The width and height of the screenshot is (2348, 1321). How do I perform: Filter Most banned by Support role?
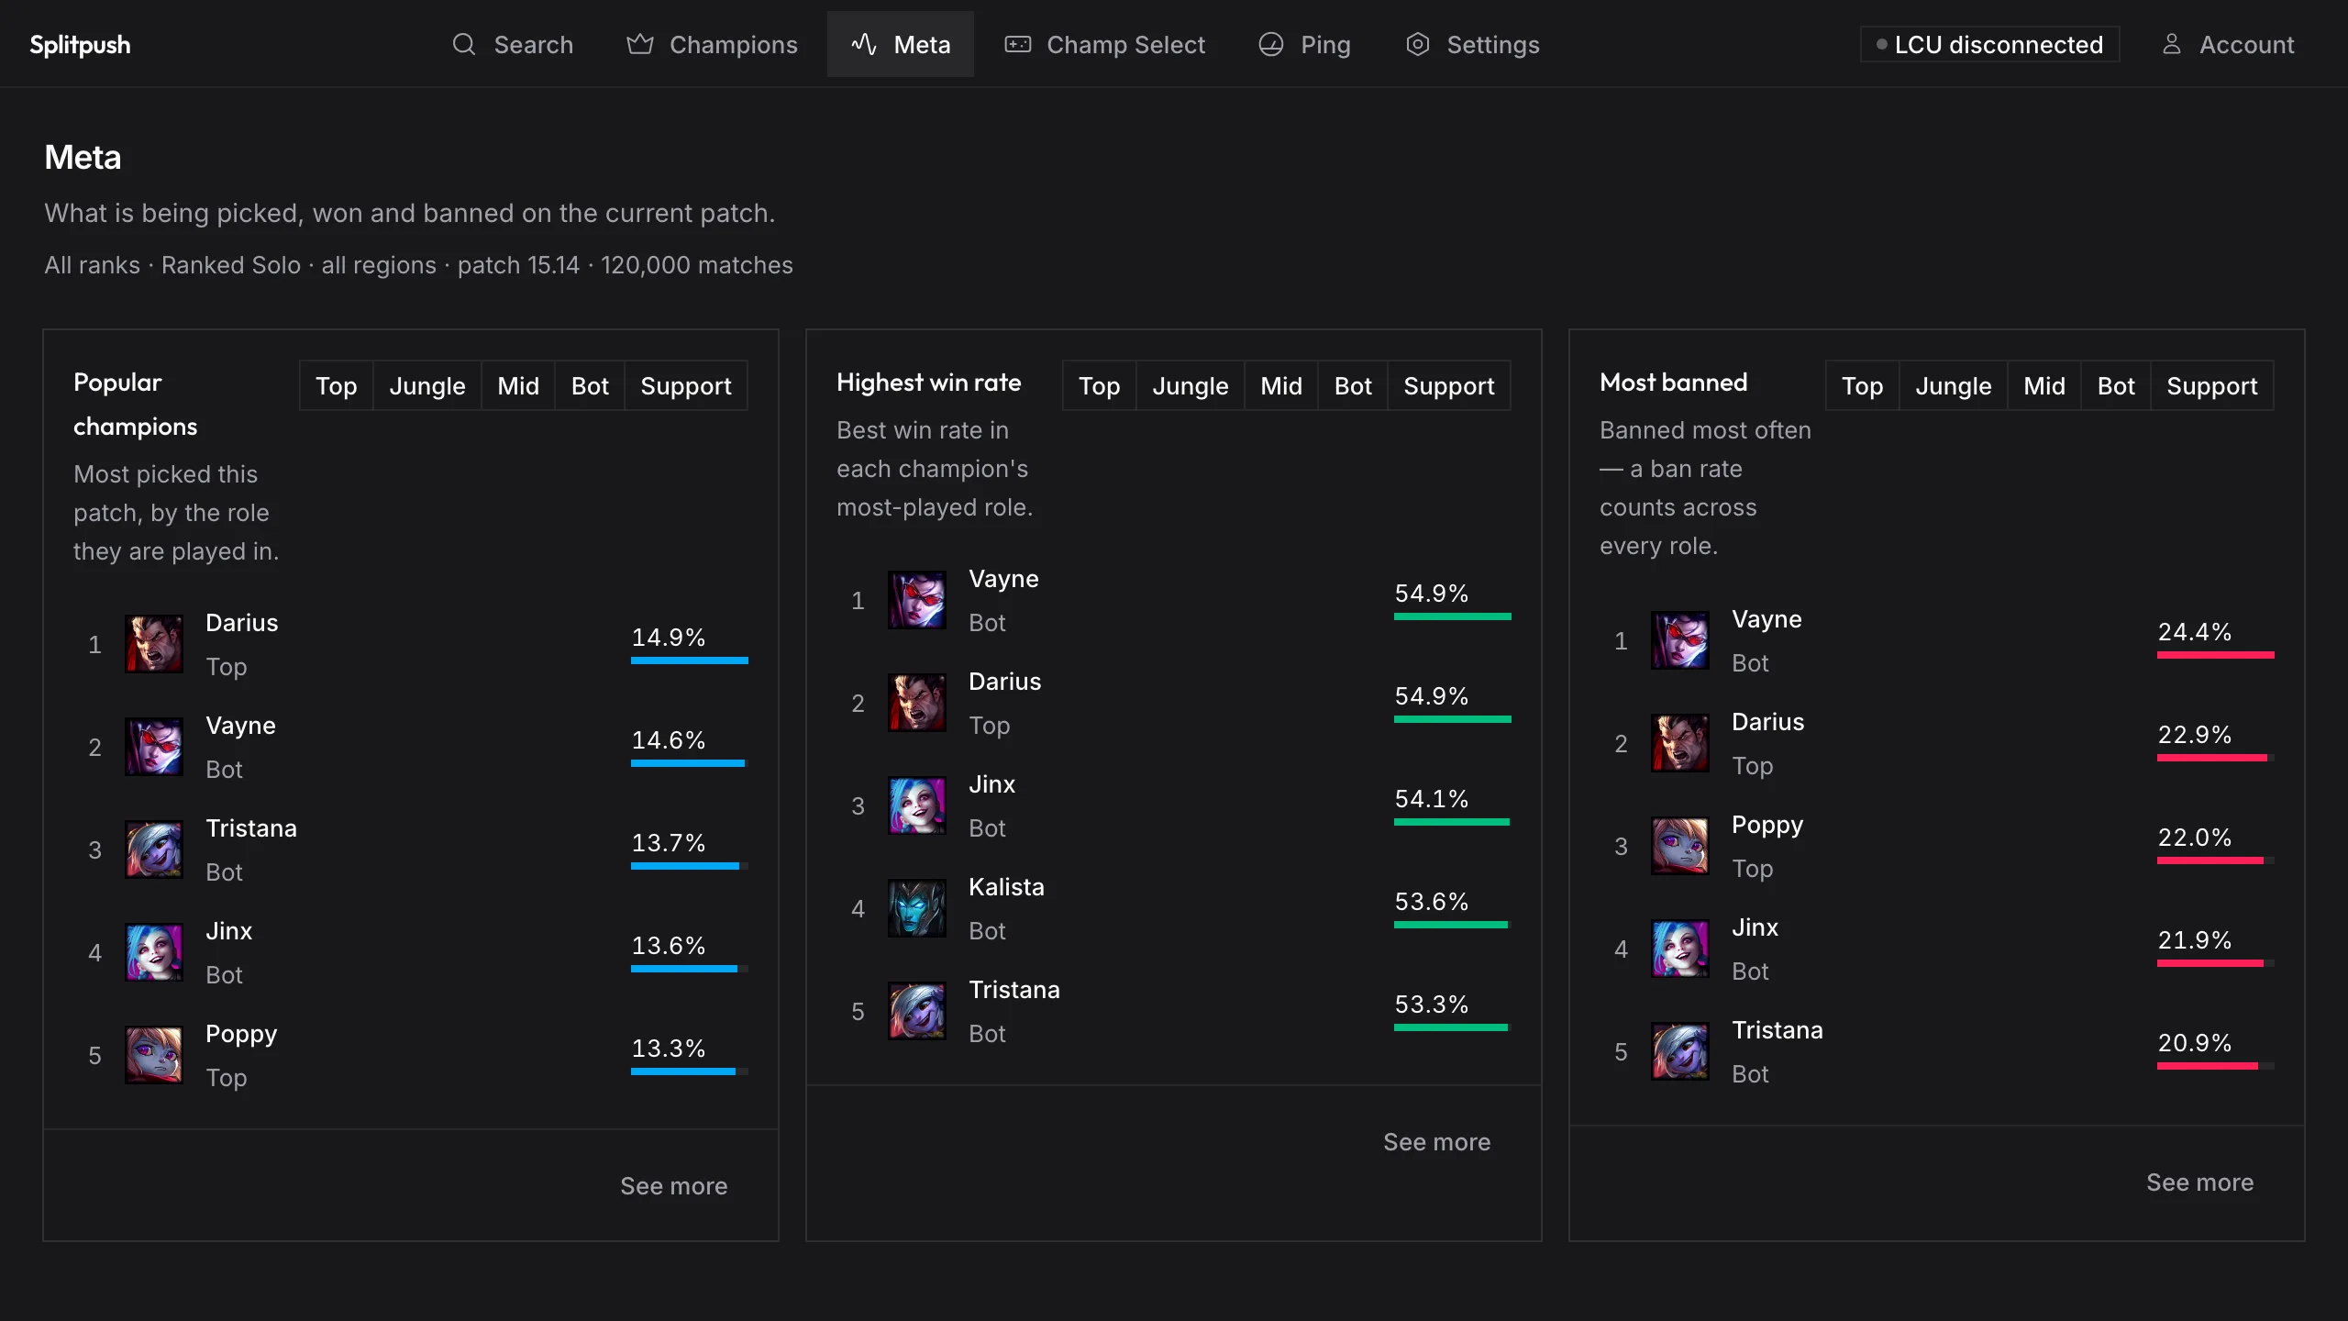coord(2212,385)
